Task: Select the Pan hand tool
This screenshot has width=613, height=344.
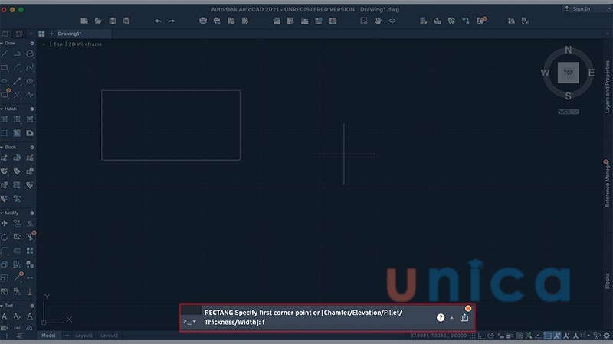Action: pos(378,21)
